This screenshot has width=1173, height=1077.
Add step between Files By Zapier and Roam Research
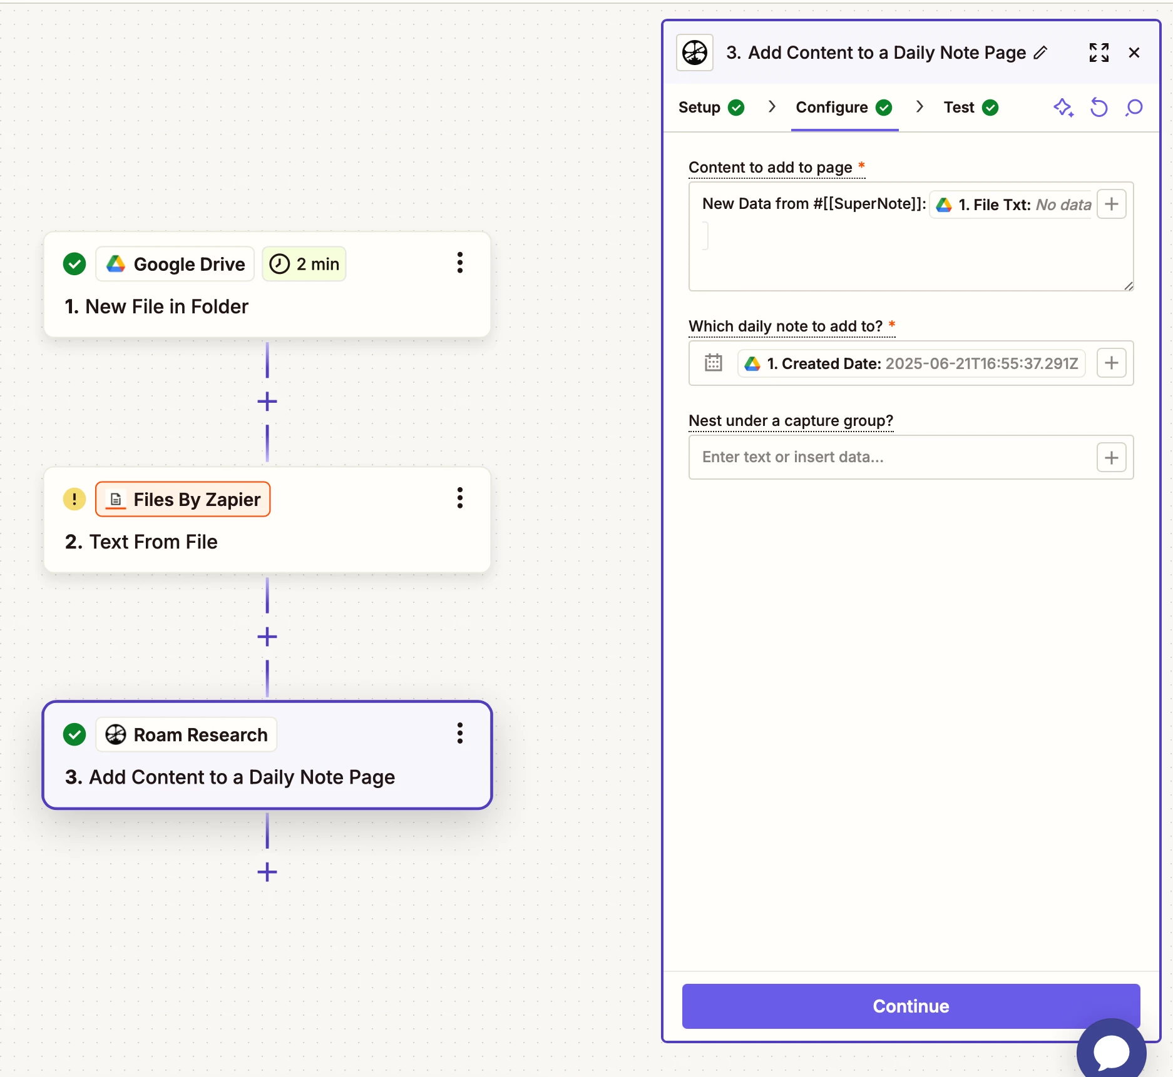(x=267, y=637)
